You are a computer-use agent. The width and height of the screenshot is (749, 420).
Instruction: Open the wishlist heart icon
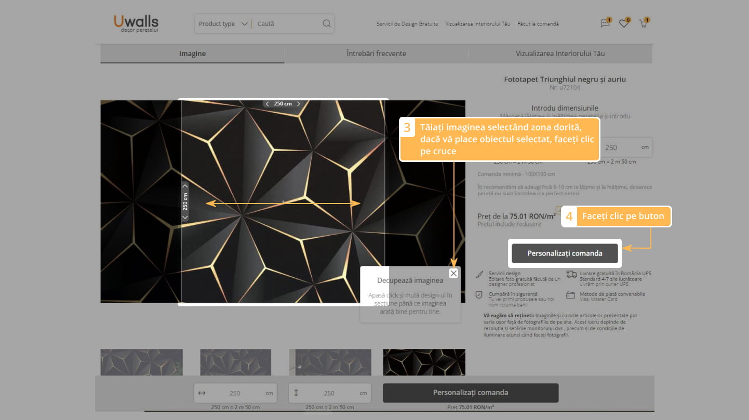624,23
